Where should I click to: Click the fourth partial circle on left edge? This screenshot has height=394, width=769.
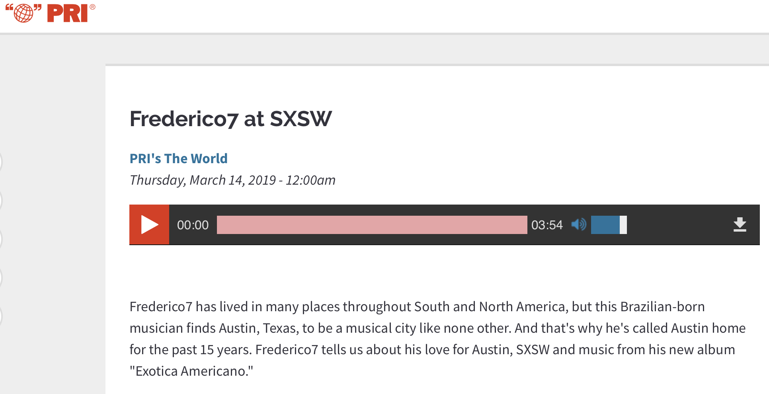(x=1, y=278)
